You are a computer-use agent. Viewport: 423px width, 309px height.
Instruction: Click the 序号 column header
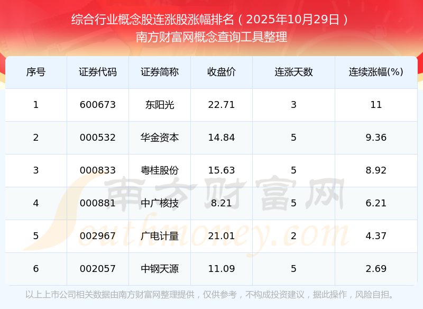(x=36, y=72)
